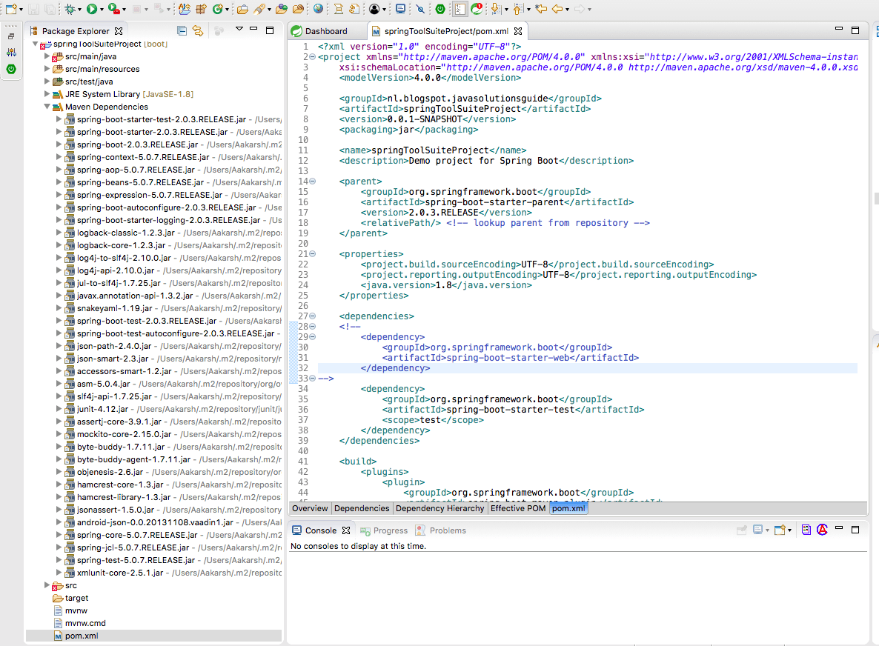Toggle fold marker on line 33
Image resolution: width=879 pixels, height=646 pixels.
click(313, 378)
